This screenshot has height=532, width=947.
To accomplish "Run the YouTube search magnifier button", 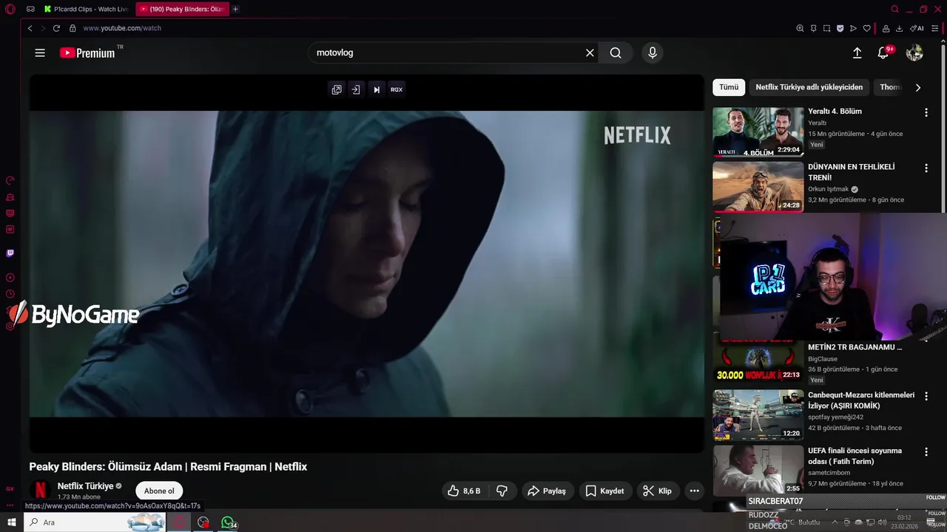I will click(616, 52).
